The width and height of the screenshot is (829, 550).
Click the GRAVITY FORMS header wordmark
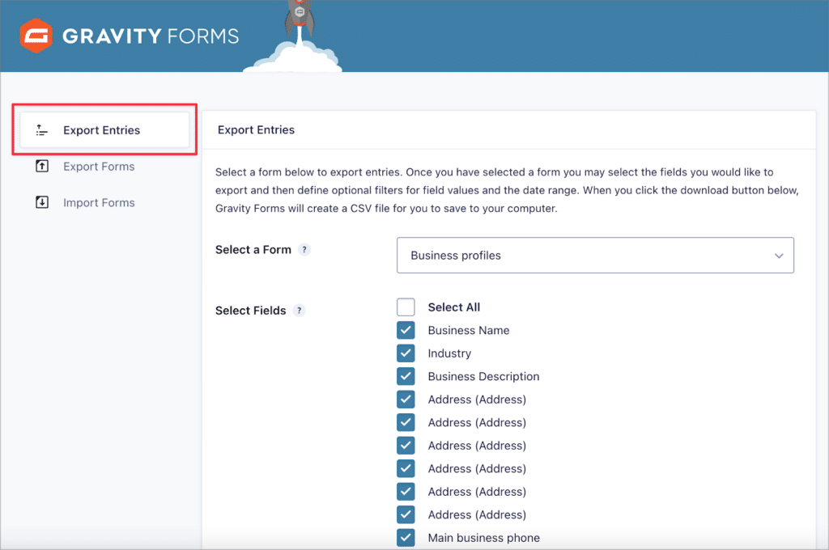151,36
